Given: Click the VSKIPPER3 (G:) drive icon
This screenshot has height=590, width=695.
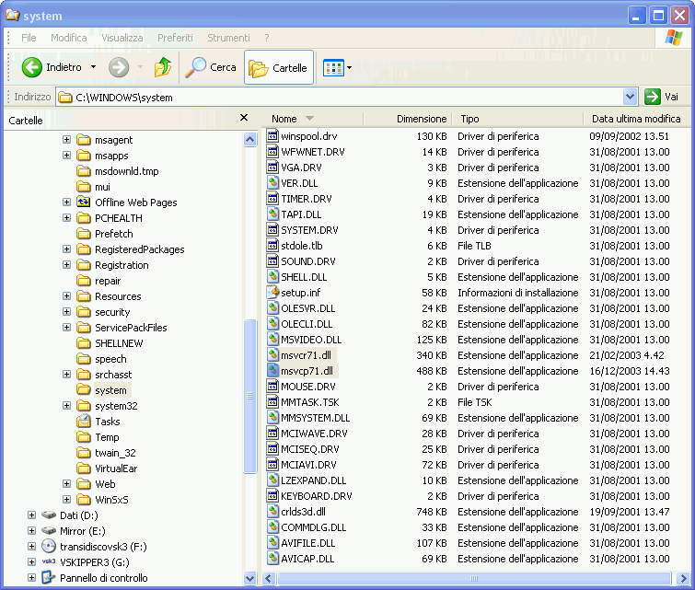Looking at the screenshot, I should pyautogui.click(x=49, y=561).
